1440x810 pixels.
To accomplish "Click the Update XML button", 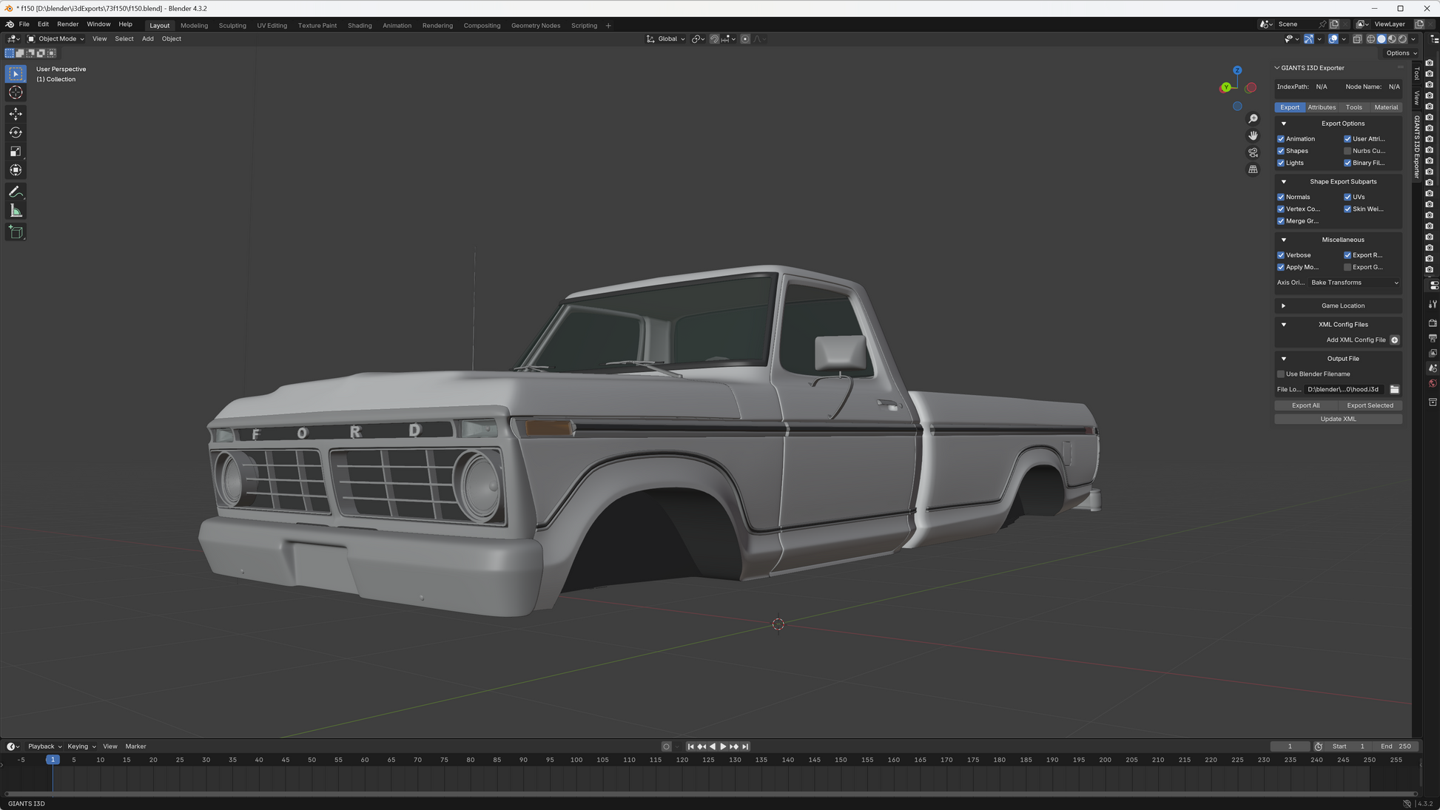I will pyautogui.click(x=1338, y=419).
